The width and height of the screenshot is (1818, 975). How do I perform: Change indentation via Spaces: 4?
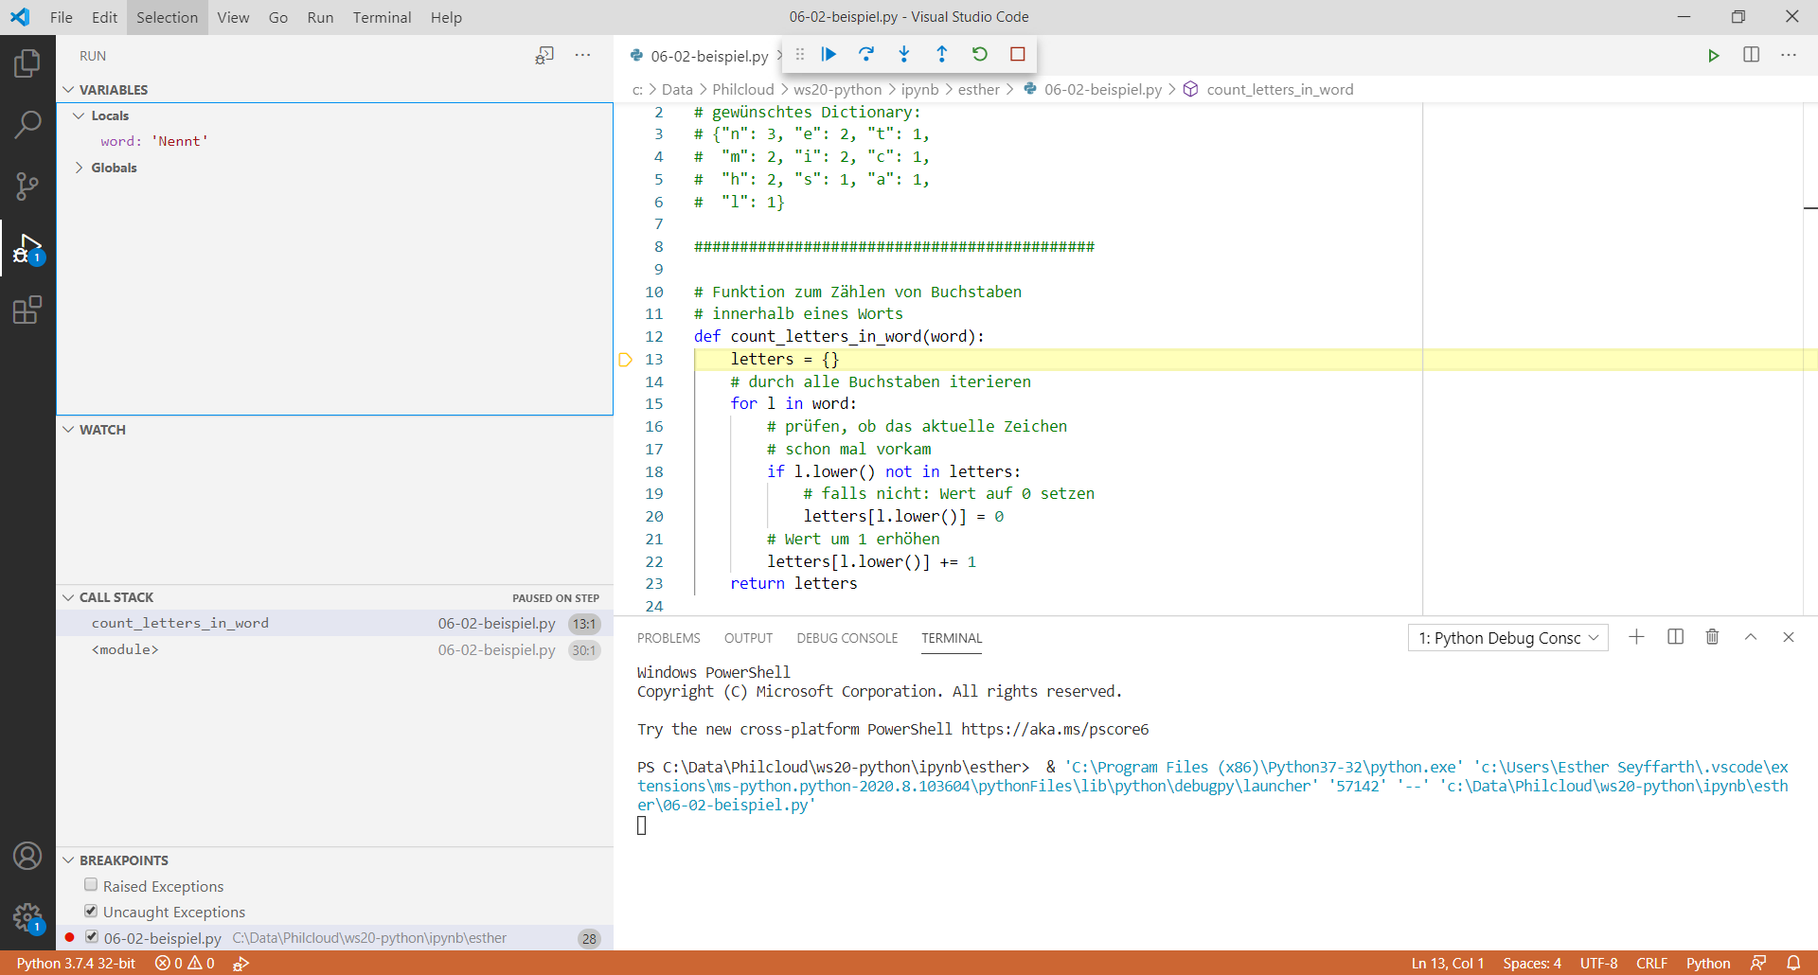[1532, 963]
